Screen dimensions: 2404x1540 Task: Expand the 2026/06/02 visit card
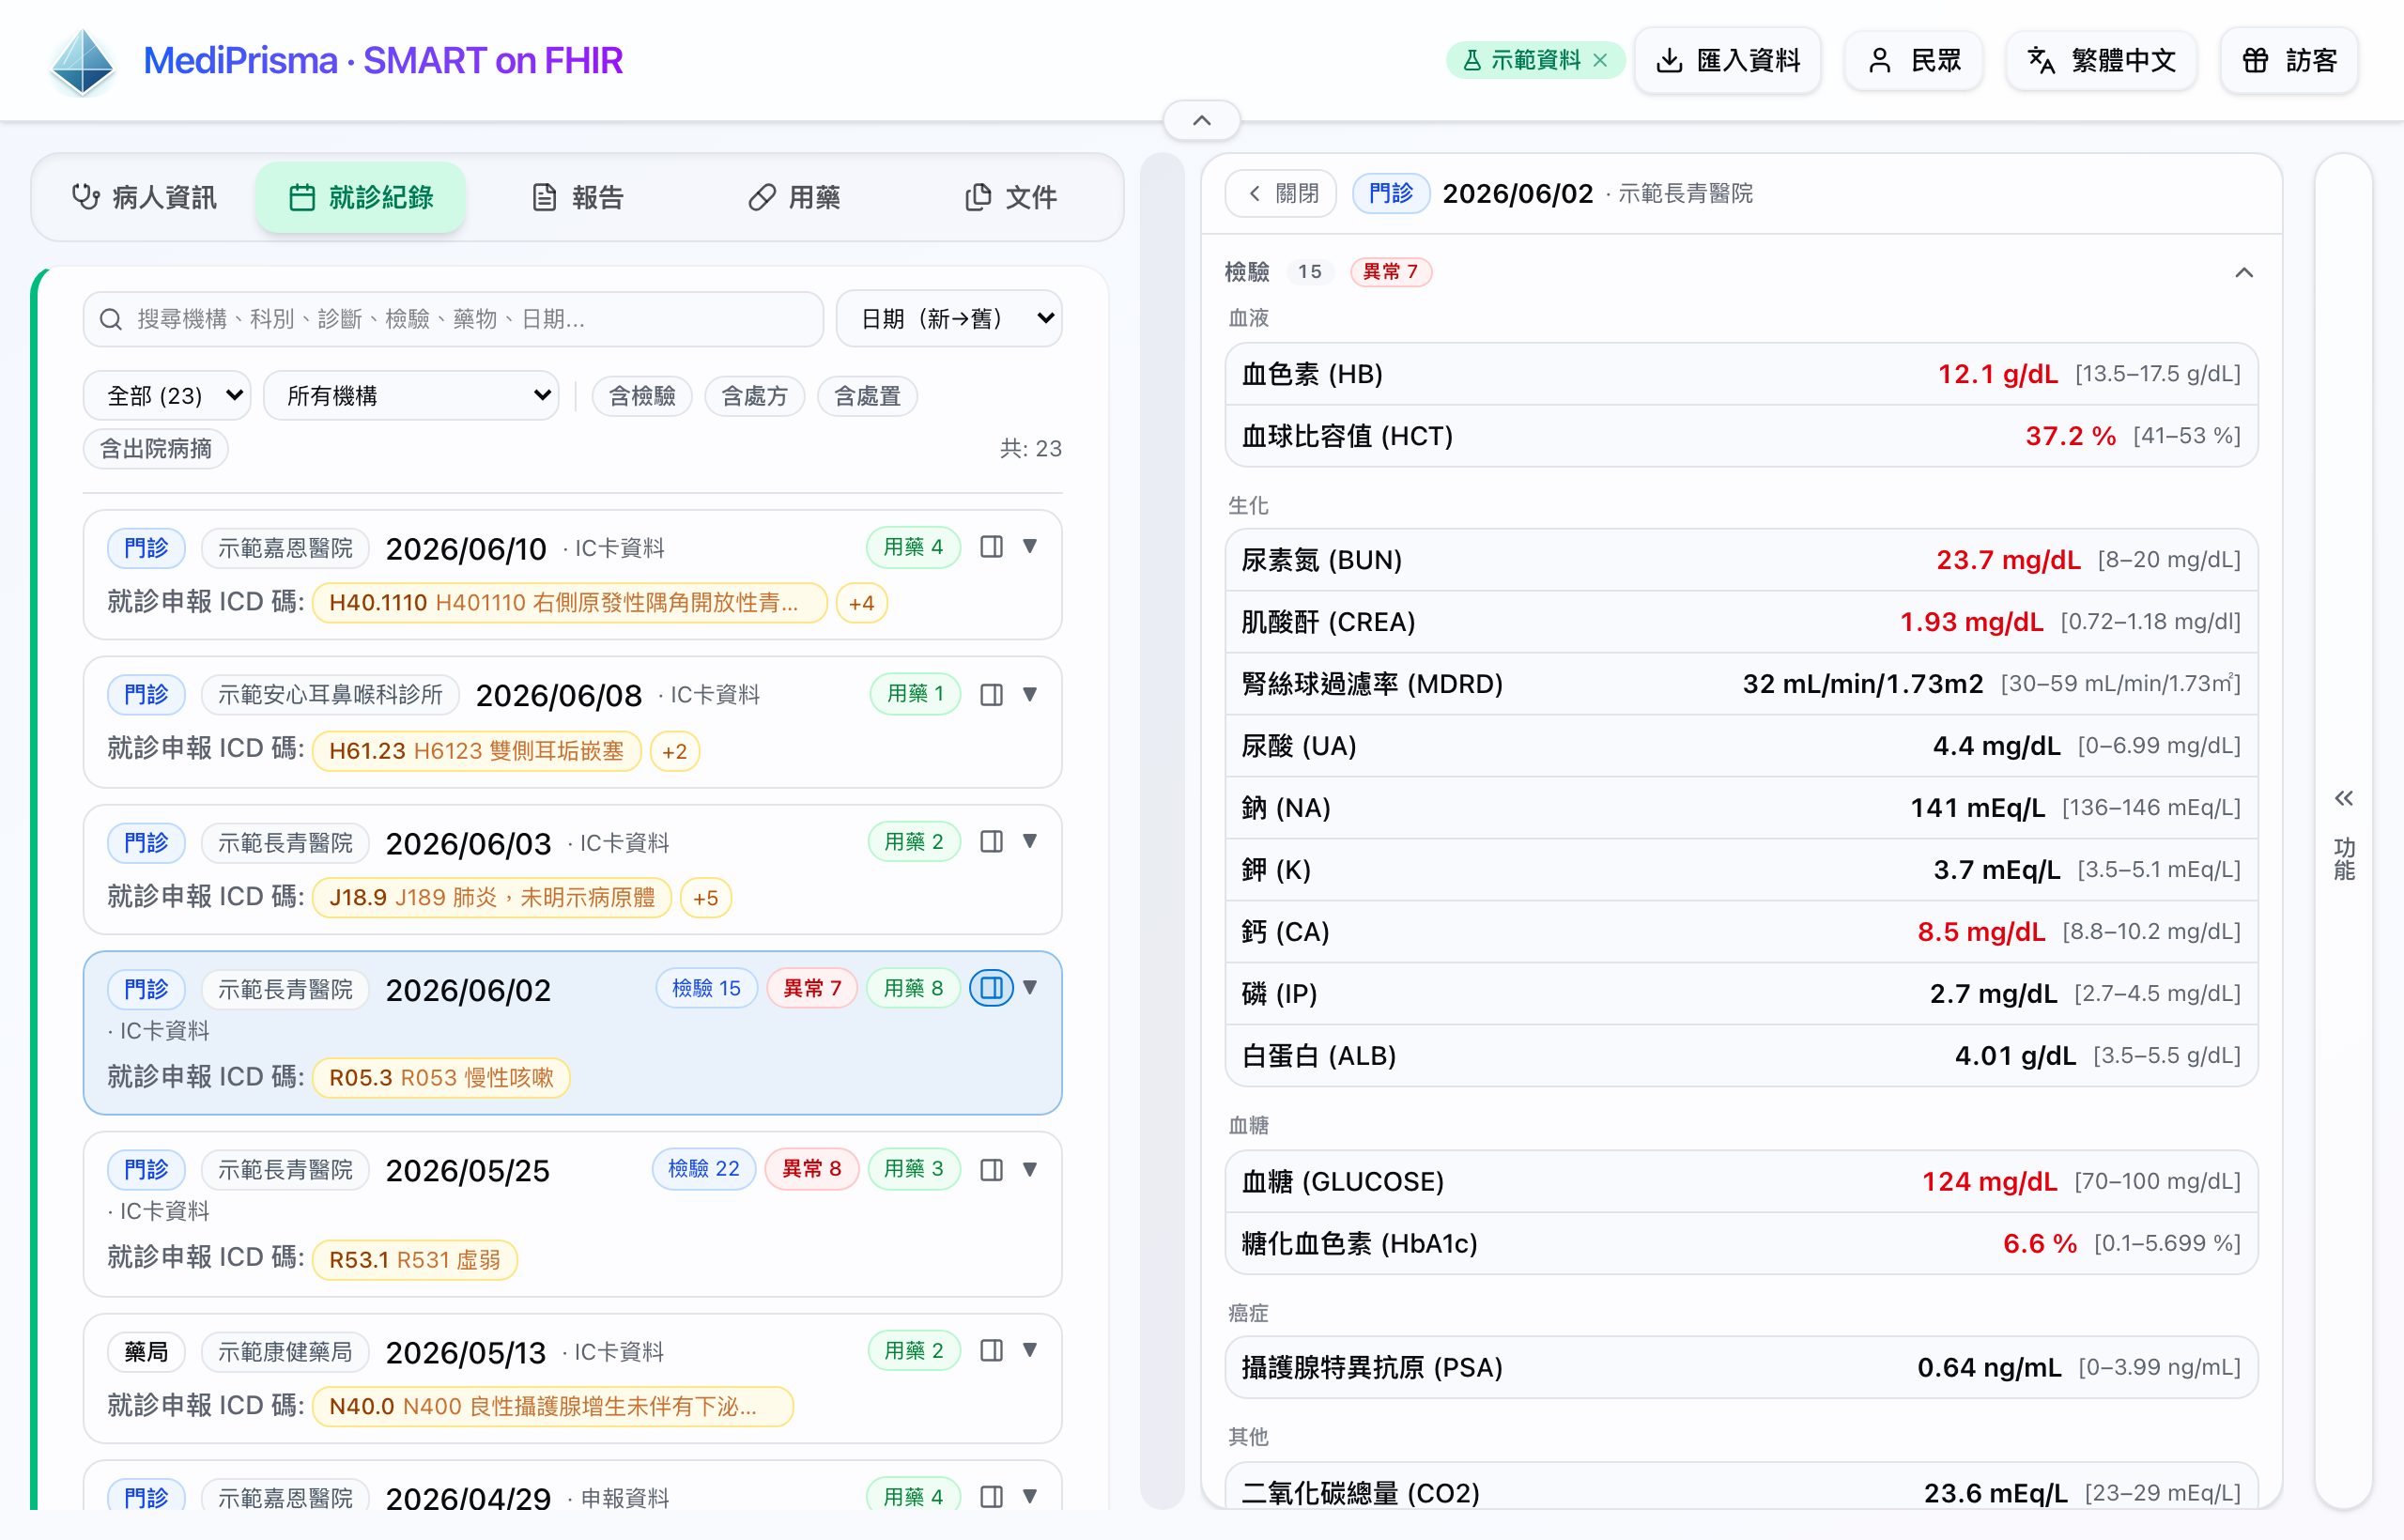pos(1030,988)
